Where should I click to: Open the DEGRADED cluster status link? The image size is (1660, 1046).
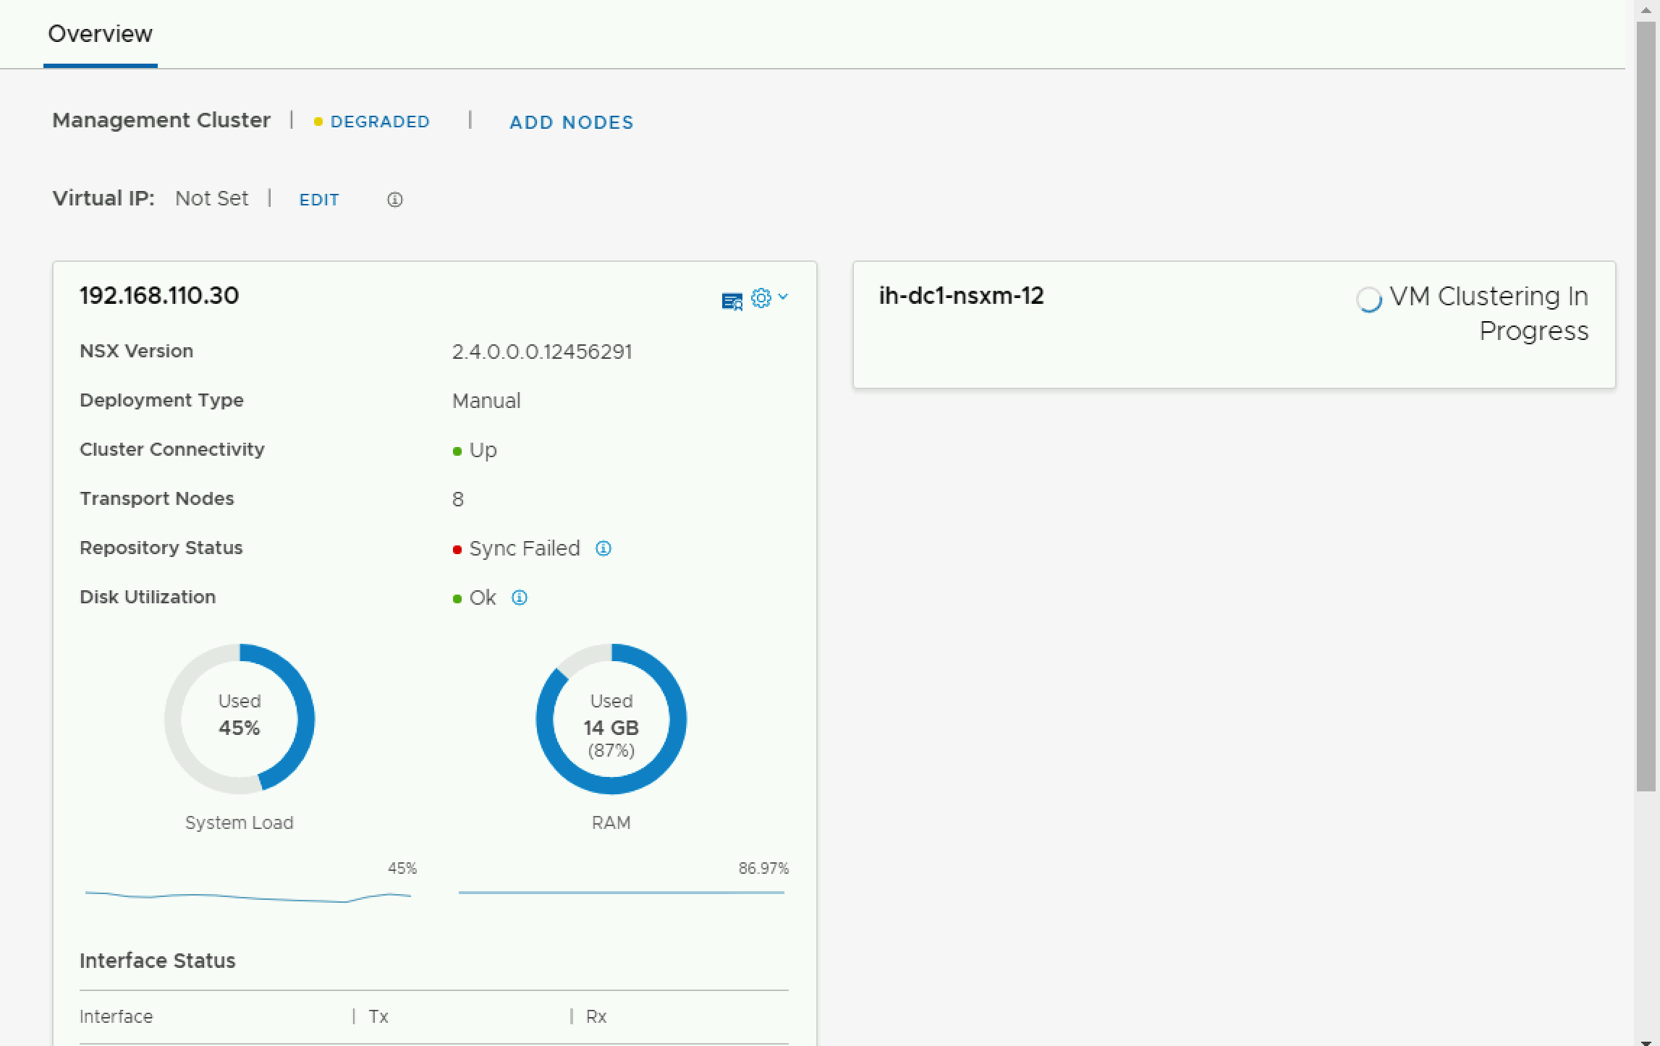click(x=380, y=122)
